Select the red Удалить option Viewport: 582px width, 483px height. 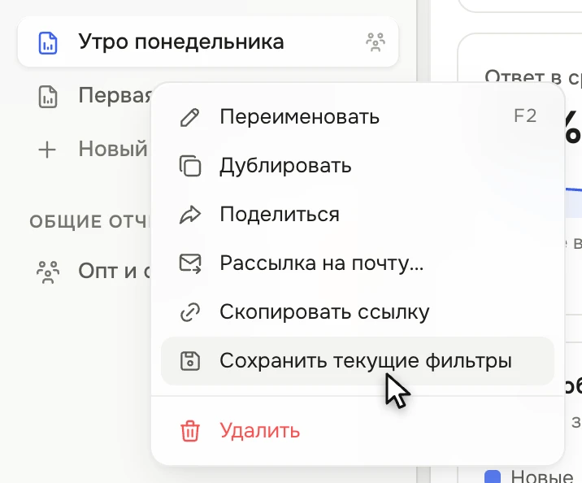[x=358, y=431]
